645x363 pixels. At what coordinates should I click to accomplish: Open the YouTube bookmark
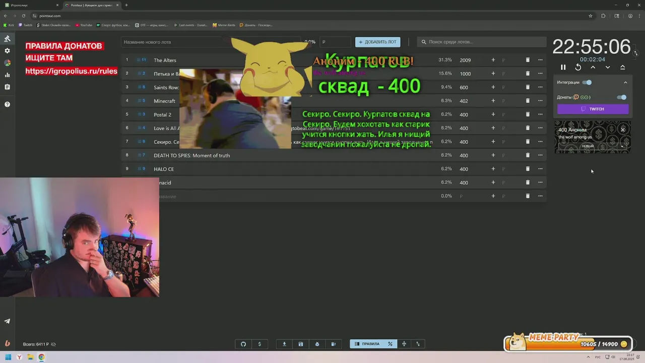pos(84,25)
